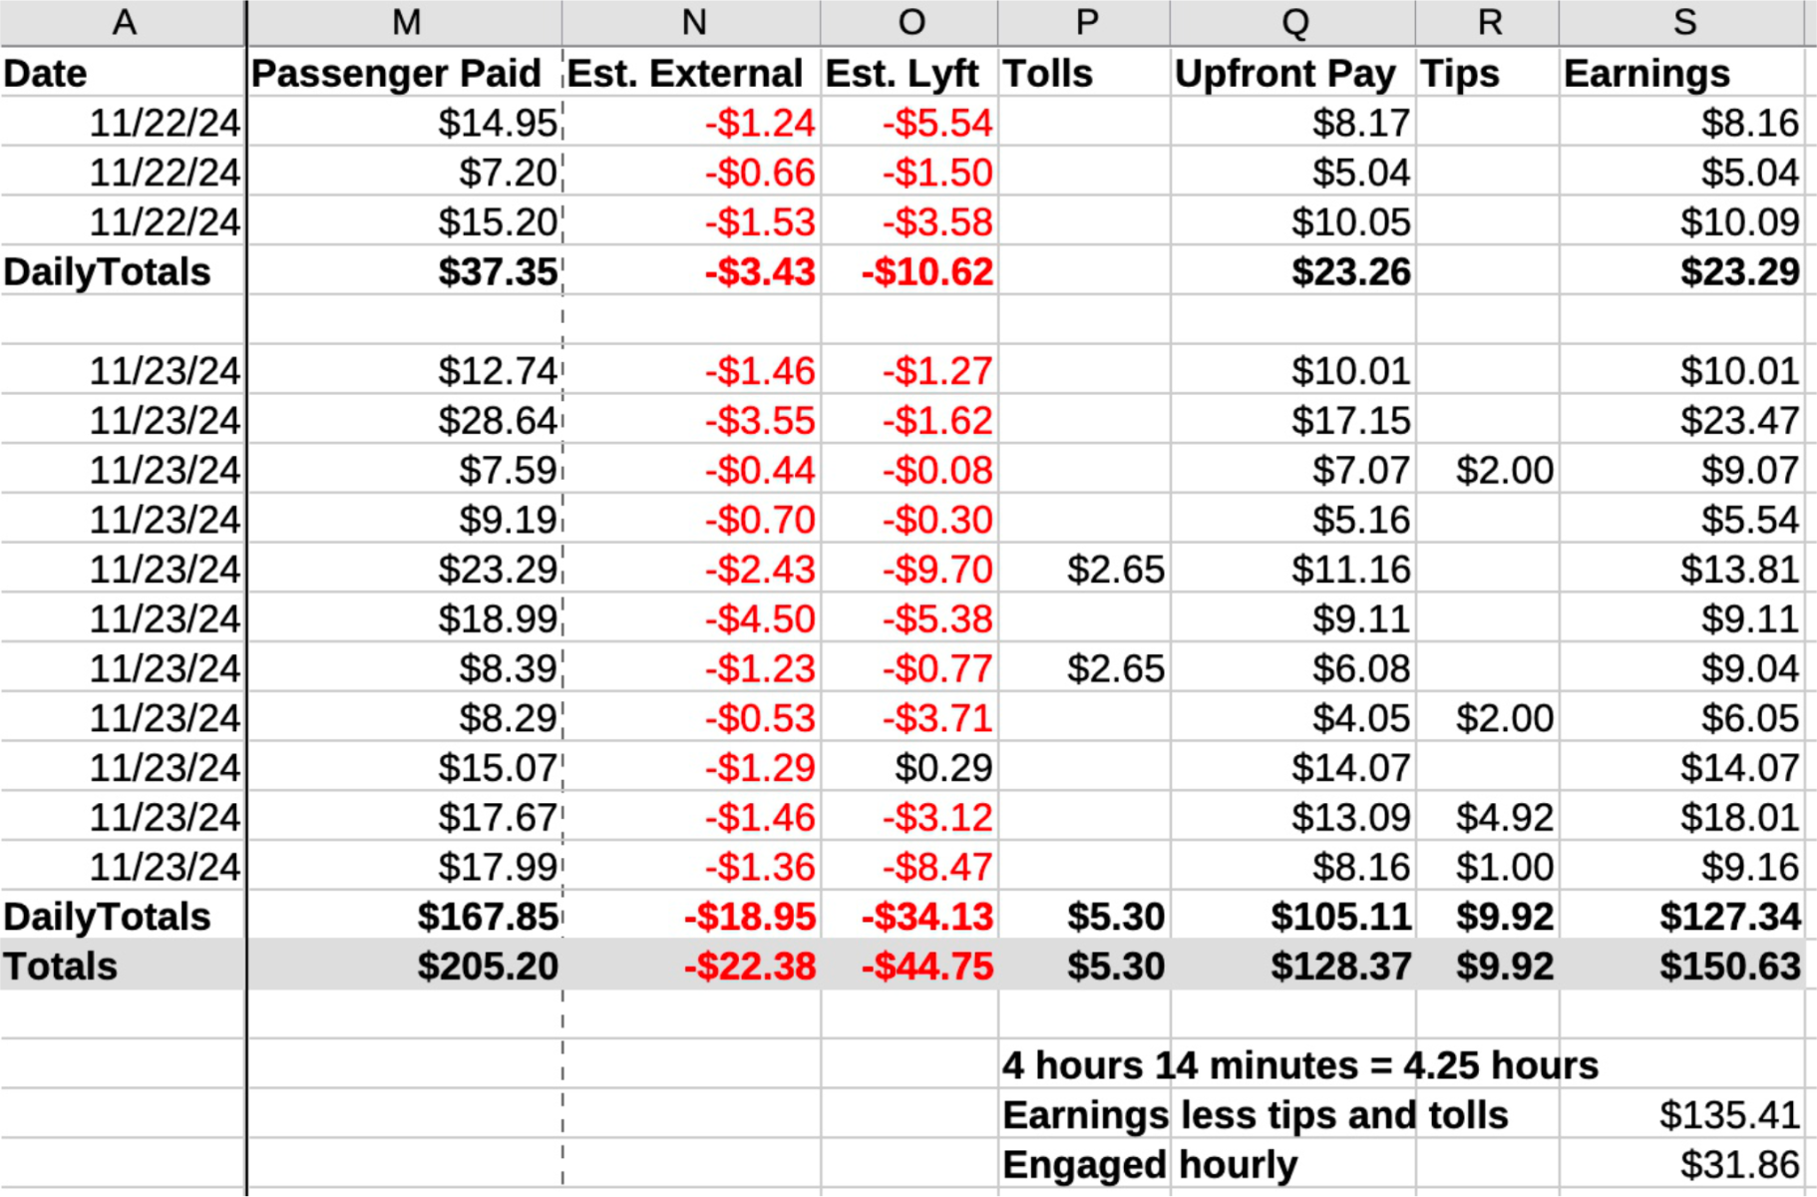
Task: Select the 4 hours 14 minutes note
Action: pyautogui.click(x=1299, y=1065)
